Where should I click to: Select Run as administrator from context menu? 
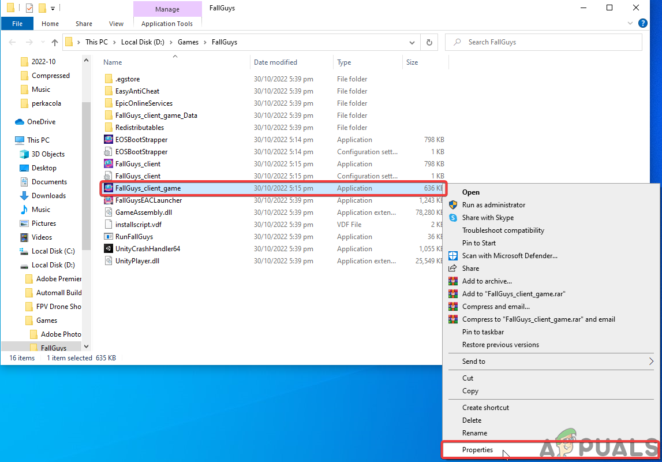(493, 205)
